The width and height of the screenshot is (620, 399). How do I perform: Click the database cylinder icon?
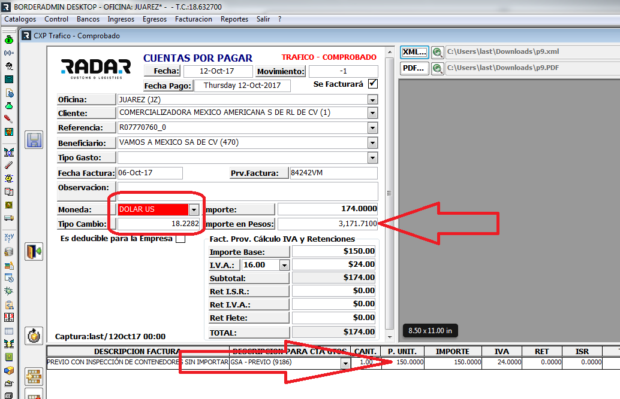coord(9,252)
